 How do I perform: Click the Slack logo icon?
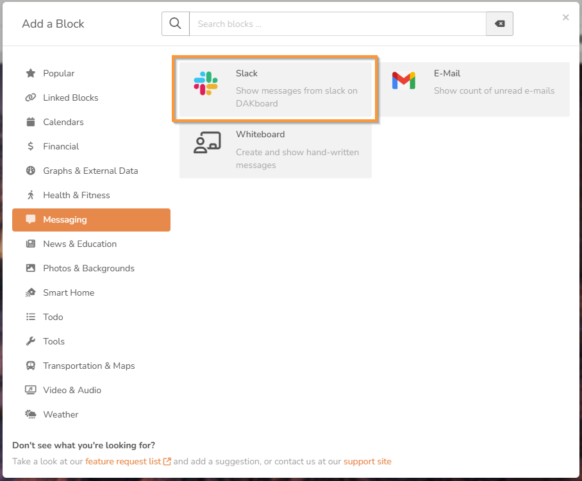pos(206,83)
